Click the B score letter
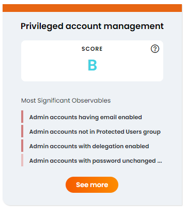The image size is (186, 213). click(92, 65)
